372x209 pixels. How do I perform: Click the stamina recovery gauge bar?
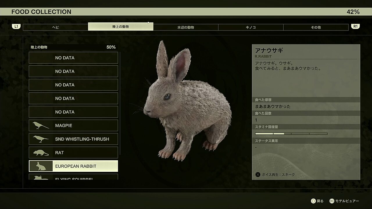pyautogui.click(x=291, y=134)
